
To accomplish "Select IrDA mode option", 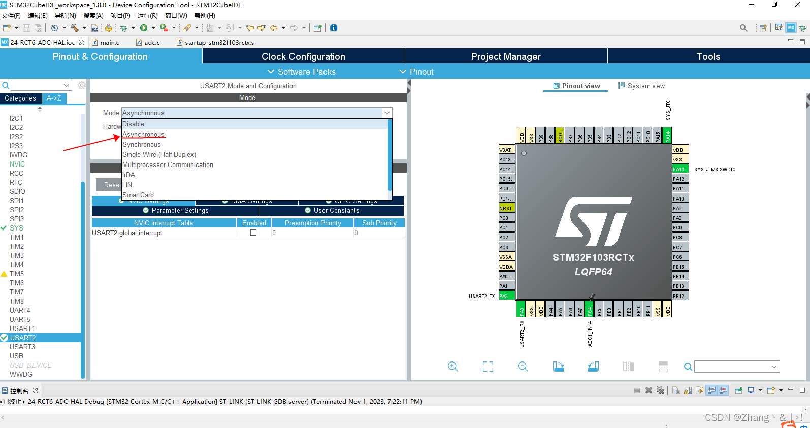I will 255,175.
